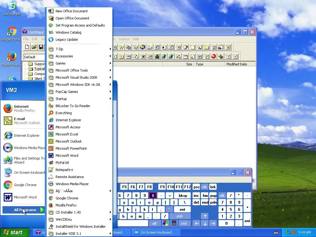Image resolution: width=316 pixels, height=237 pixels.
Task: Launch Microsoft PowerPoint
Action: (x=79, y=148)
